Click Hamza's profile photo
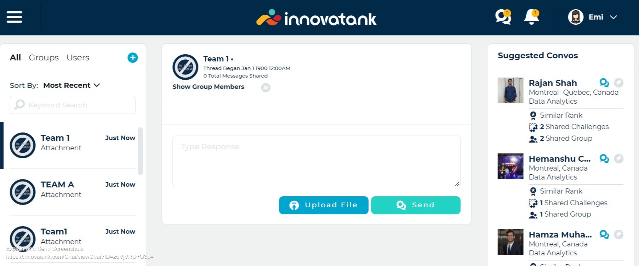The image size is (639, 266). point(511,242)
